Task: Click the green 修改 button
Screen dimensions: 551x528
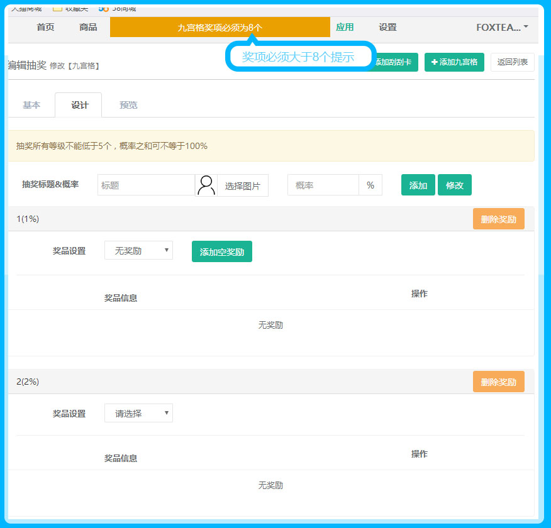Action: pos(454,185)
